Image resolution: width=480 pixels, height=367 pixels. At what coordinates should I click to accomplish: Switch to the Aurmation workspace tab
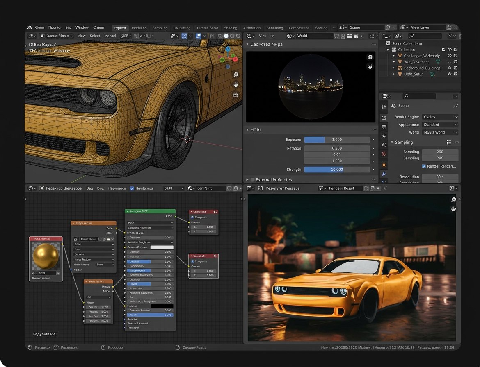click(251, 28)
